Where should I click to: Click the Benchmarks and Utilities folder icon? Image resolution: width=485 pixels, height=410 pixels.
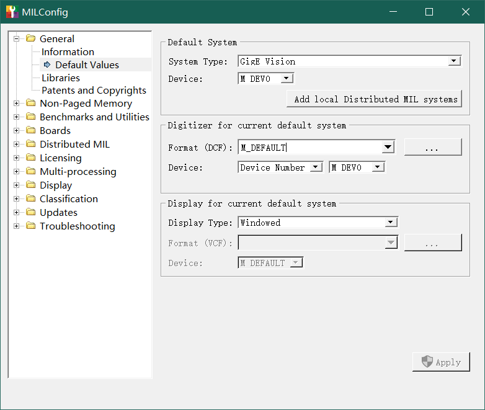tap(30, 117)
